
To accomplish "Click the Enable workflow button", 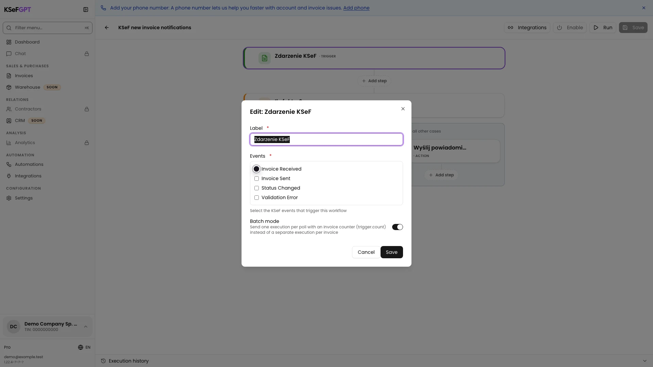I will click(x=570, y=28).
